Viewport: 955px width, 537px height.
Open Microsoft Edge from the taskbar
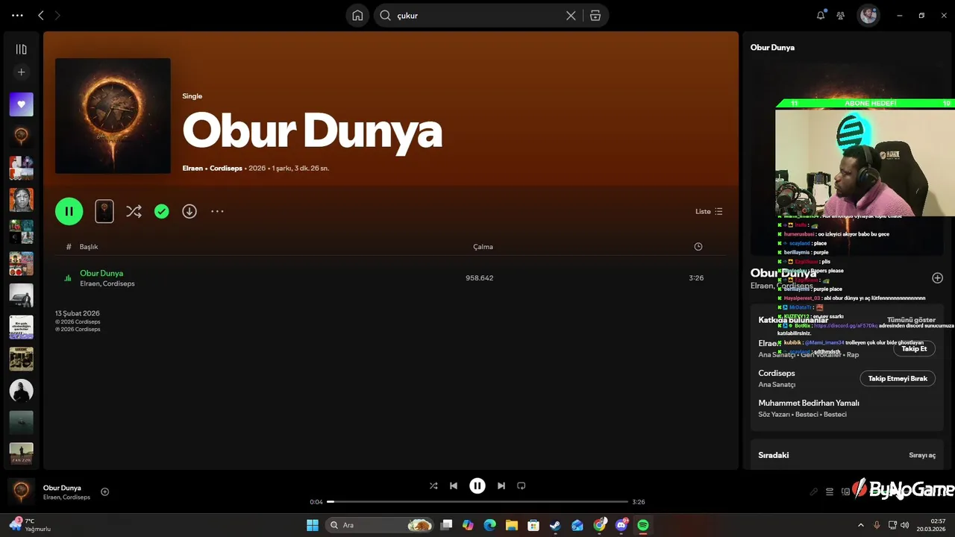(x=489, y=525)
